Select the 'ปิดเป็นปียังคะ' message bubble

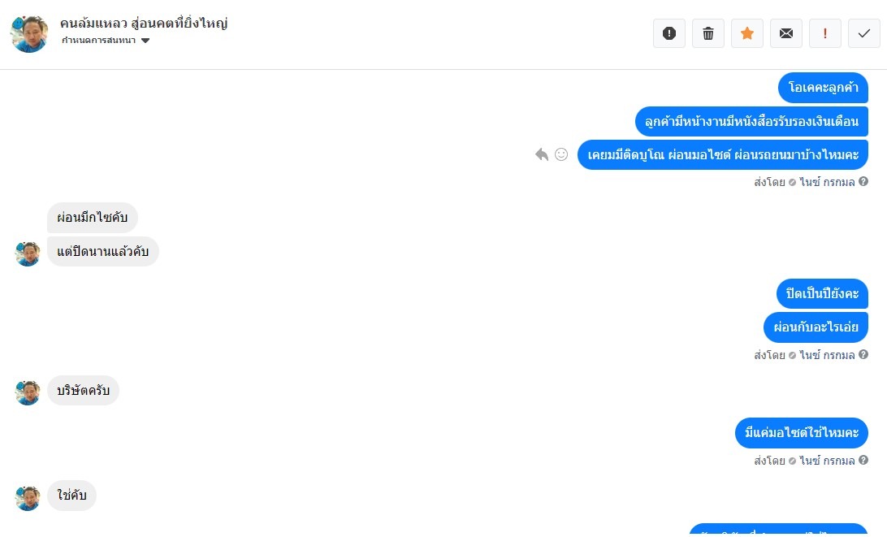(x=822, y=293)
